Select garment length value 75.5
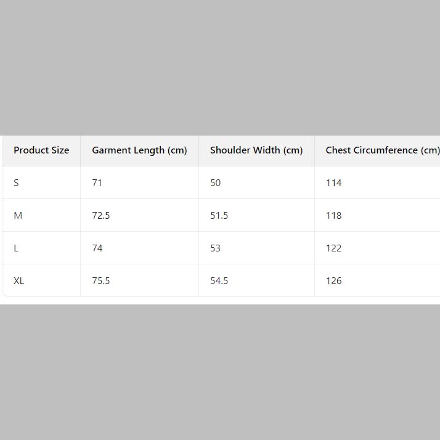 (101, 281)
